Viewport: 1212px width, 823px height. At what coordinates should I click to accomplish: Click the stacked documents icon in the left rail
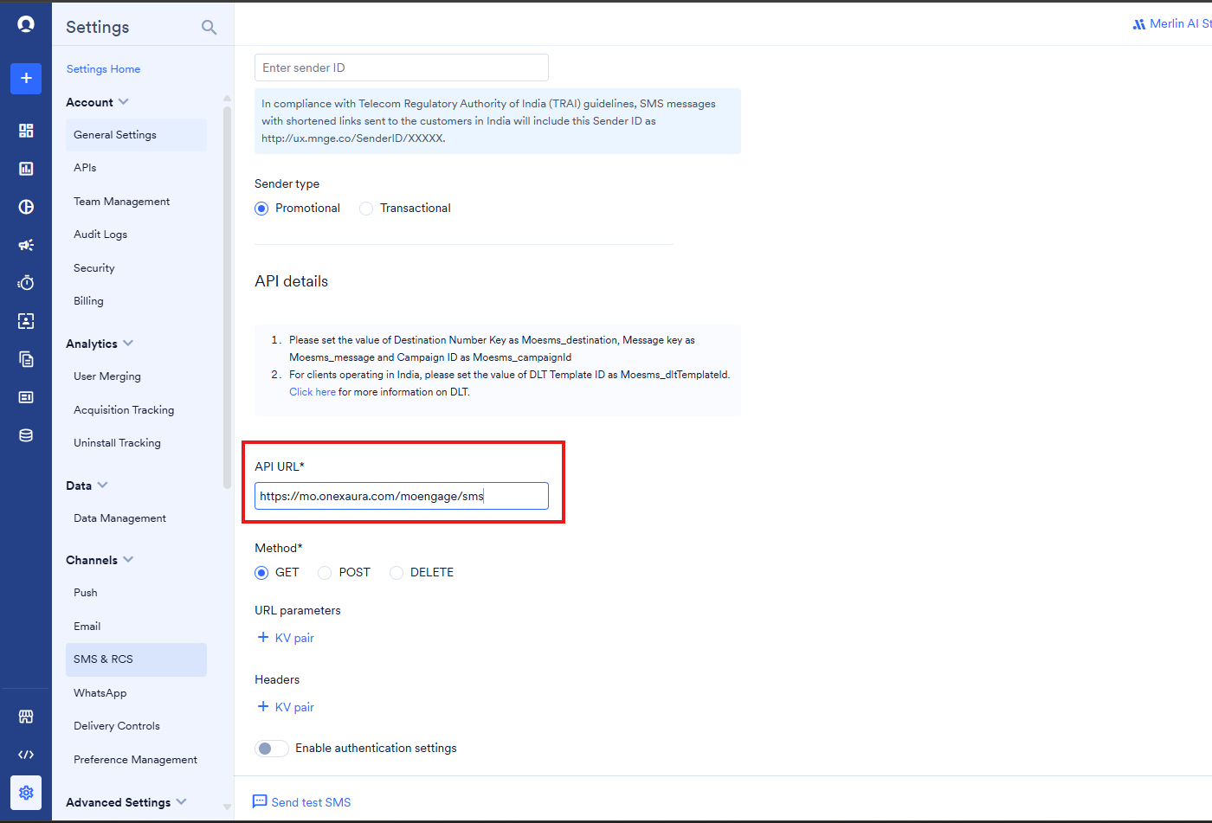point(26,359)
